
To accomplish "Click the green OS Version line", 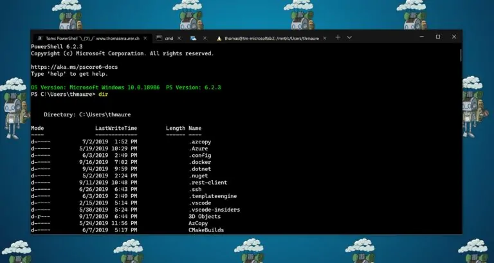I will pos(126,87).
